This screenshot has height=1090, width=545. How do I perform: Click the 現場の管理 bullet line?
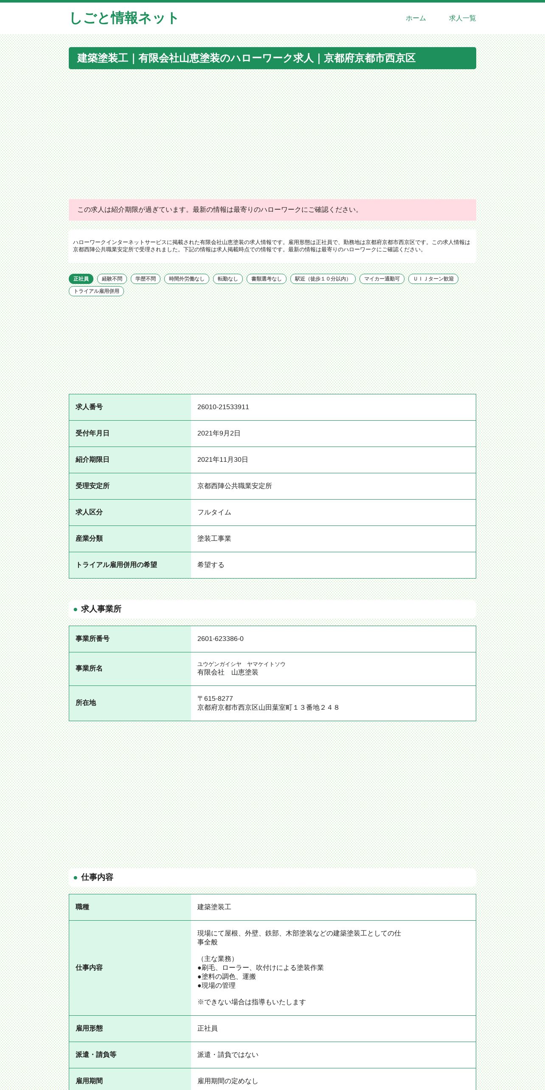[x=216, y=986]
